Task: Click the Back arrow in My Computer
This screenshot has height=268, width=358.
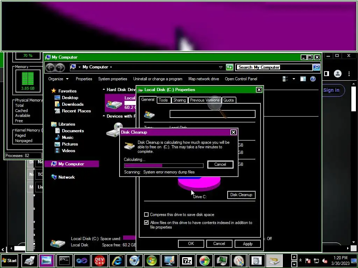Action: pos(50,67)
